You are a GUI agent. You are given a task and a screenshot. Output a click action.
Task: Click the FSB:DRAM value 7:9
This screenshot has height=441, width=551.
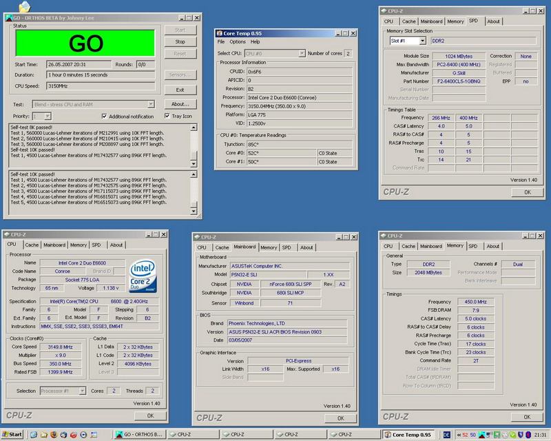tap(475, 310)
